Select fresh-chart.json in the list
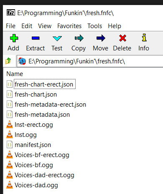Image resolution: width=163 pixels, height=194 pixels. (x=36, y=94)
